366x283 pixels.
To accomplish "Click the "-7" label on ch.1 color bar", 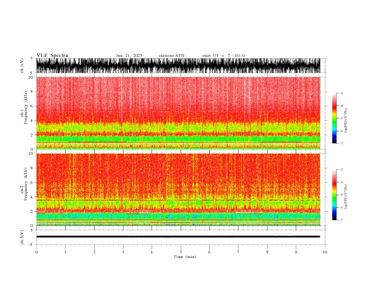I will [341, 143].
